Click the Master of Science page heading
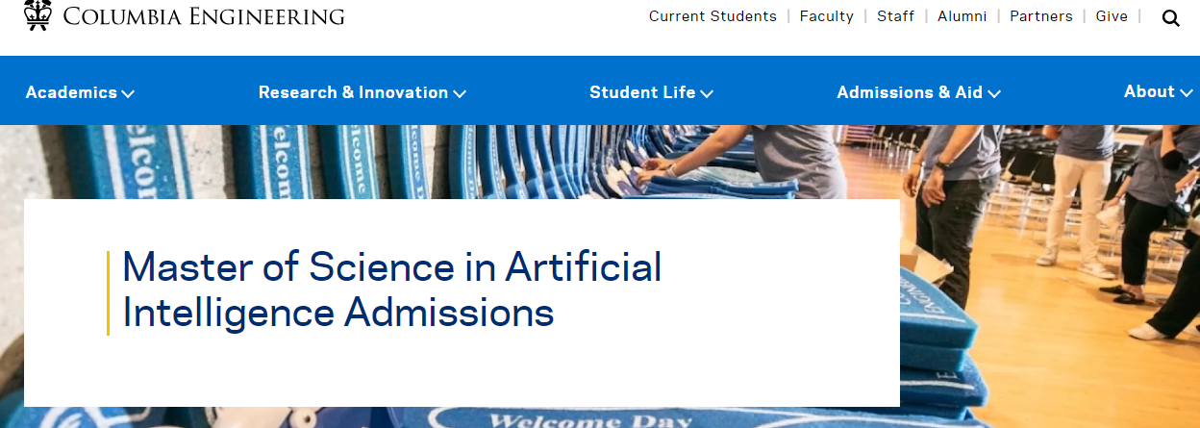The height and width of the screenshot is (428, 1200). point(392,290)
